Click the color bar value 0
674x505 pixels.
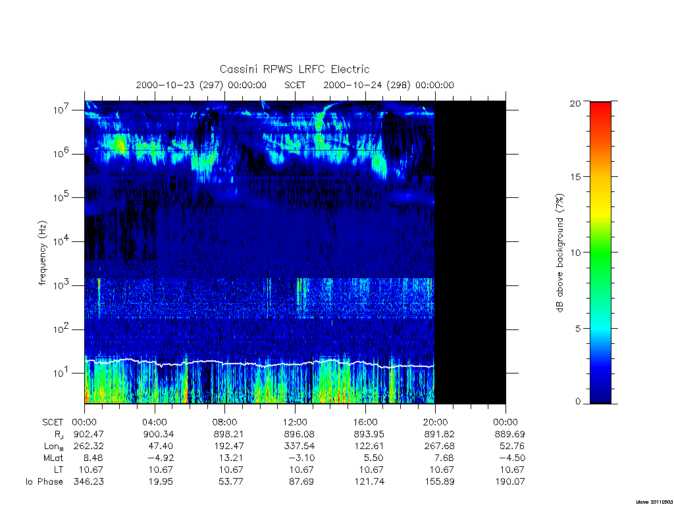coord(578,402)
